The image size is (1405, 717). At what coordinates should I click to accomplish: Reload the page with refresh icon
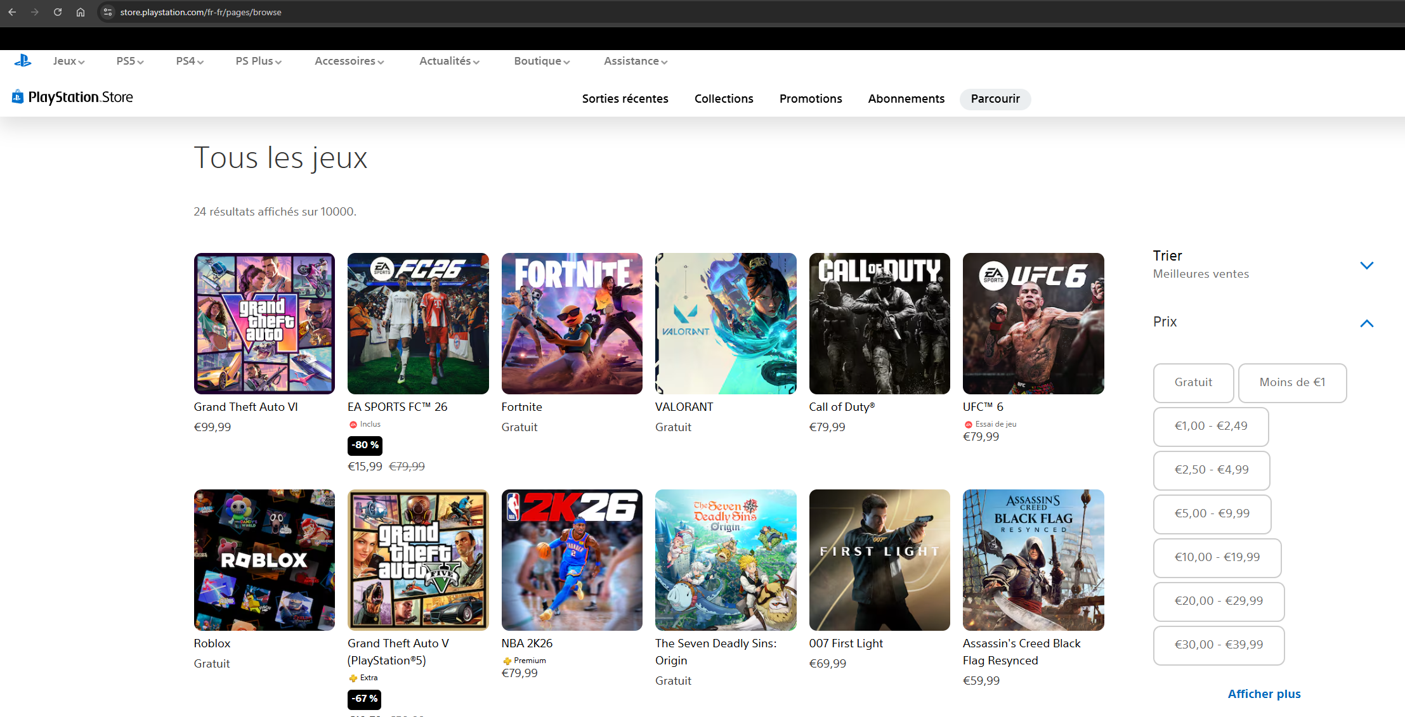click(58, 12)
